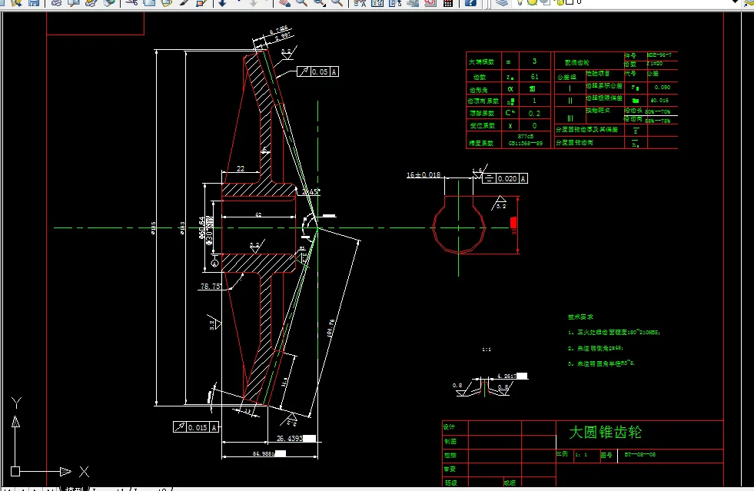Select the 技术要求 heading text
This screenshot has height=491, width=754.
tap(580, 317)
